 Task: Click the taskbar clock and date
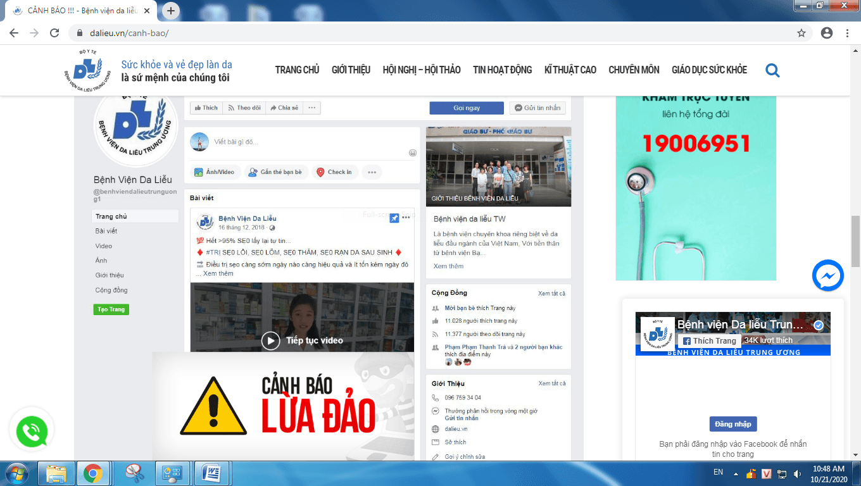pos(829,473)
